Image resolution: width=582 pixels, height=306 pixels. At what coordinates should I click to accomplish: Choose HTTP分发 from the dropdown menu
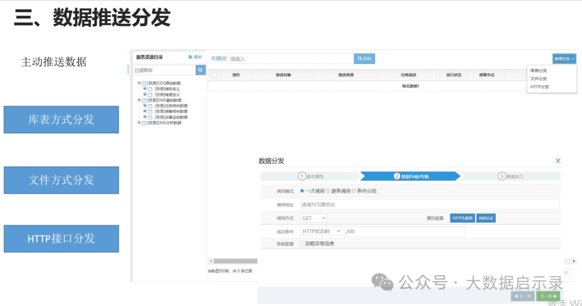(539, 87)
